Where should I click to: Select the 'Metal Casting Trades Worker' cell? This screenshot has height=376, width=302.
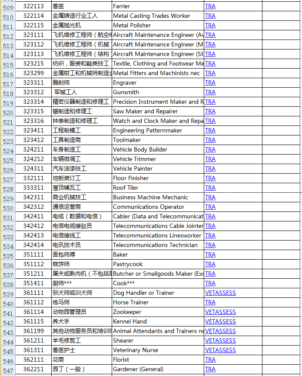(x=158, y=16)
